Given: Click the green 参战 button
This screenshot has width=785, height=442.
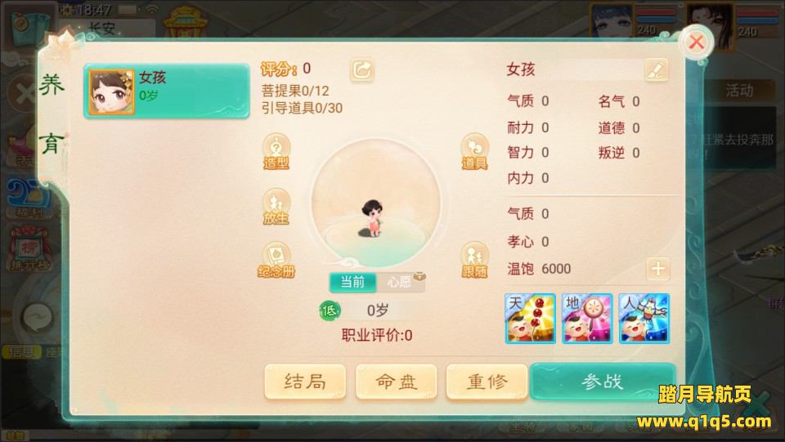Looking at the screenshot, I should click(603, 382).
